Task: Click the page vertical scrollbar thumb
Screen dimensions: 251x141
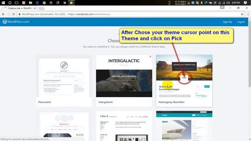Action: (249, 54)
